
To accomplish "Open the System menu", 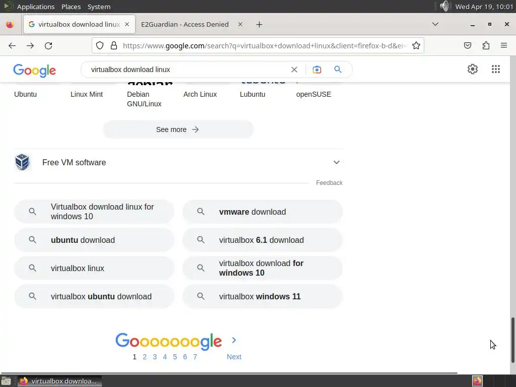I will pos(99,7).
